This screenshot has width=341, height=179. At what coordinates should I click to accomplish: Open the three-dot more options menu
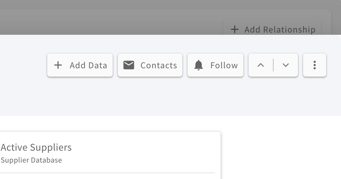315,65
